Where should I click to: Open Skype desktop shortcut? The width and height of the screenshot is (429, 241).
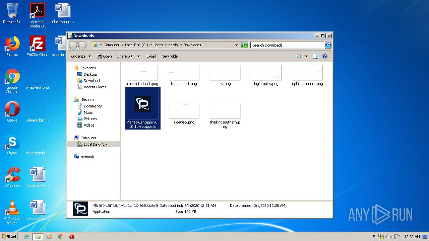point(12,145)
